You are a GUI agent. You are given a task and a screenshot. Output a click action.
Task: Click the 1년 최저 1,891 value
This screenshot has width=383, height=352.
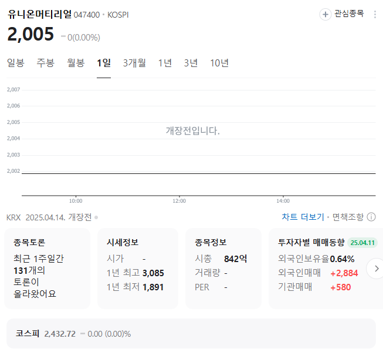(153, 287)
